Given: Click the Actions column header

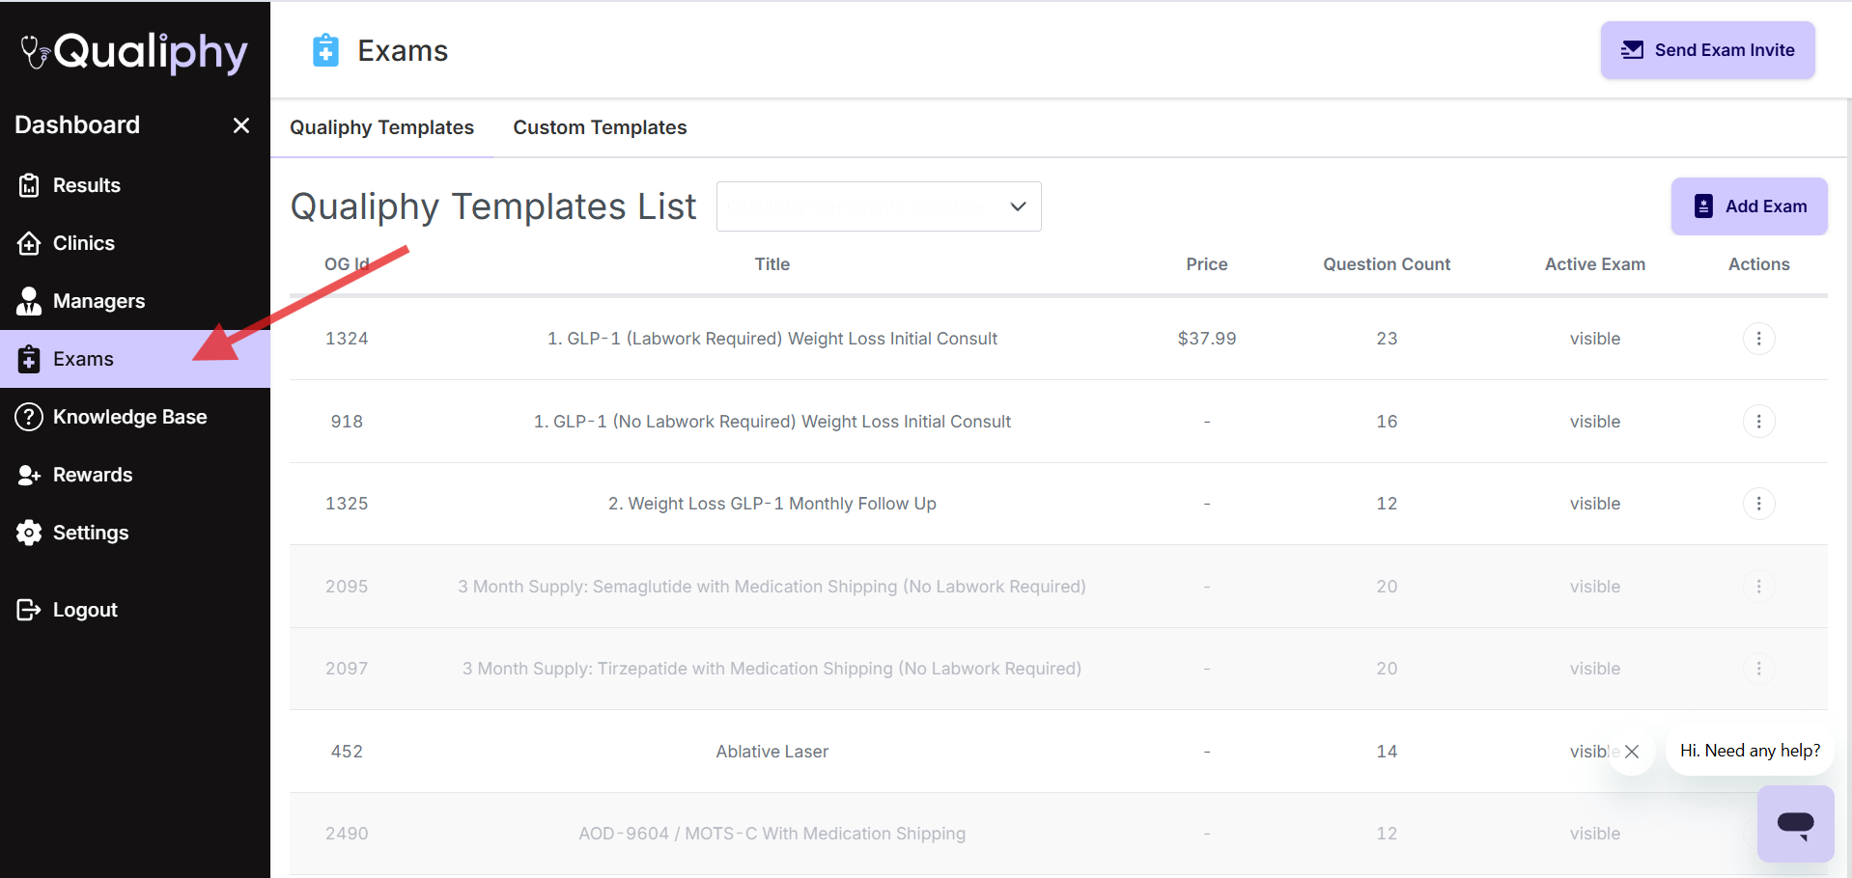Looking at the screenshot, I should click(1758, 264).
